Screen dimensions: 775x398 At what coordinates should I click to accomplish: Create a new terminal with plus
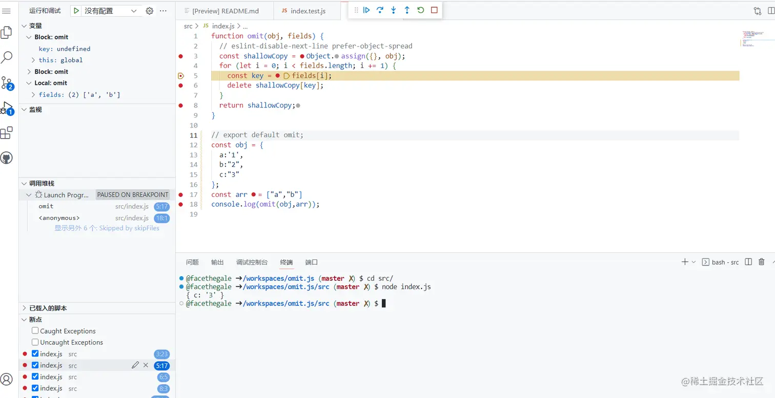click(685, 262)
